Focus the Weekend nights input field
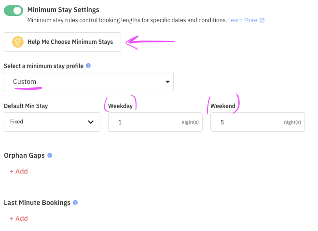 tap(258, 122)
